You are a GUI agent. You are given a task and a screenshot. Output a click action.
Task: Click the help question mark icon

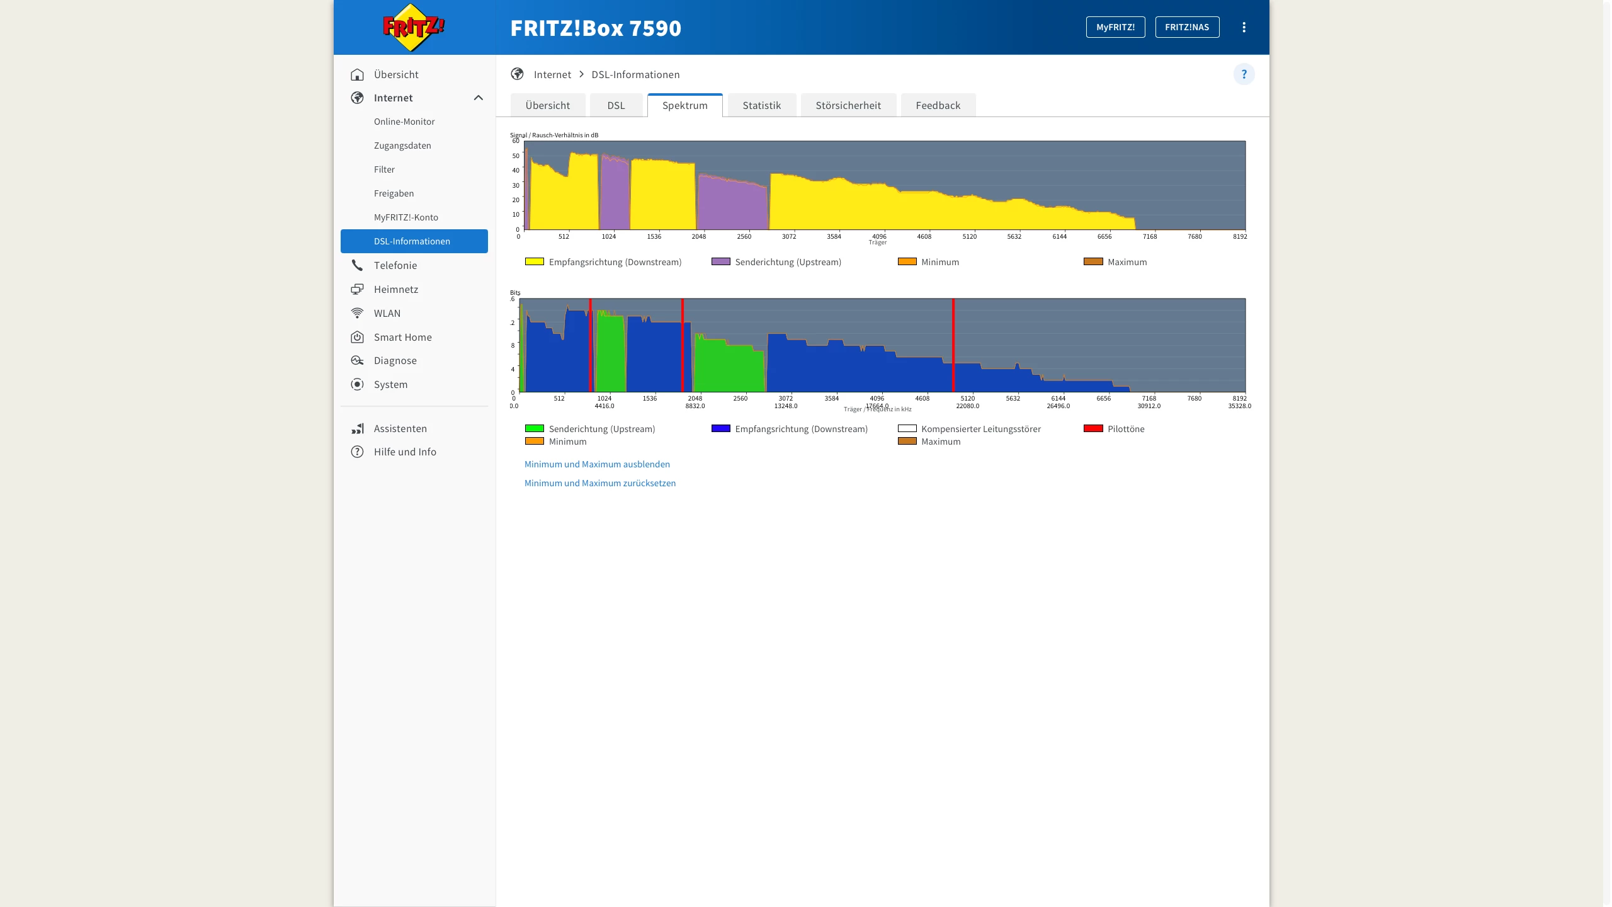[x=1244, y=74]
